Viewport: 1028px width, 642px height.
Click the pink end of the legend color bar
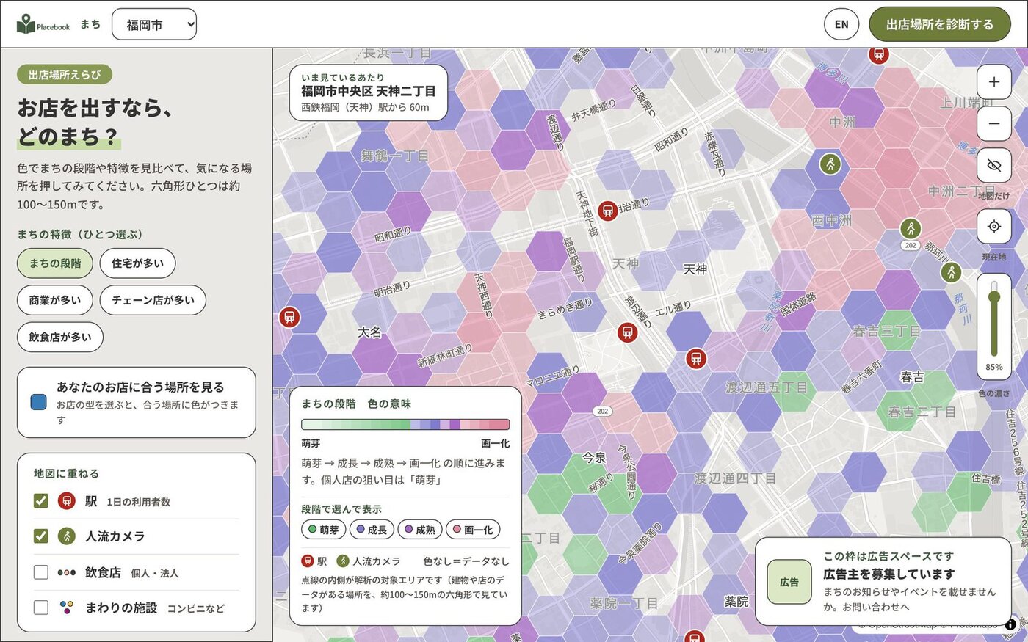coord(499,424)
